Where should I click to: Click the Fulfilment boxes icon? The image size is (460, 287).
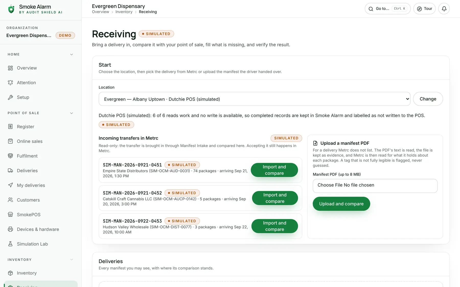[10, 156]
